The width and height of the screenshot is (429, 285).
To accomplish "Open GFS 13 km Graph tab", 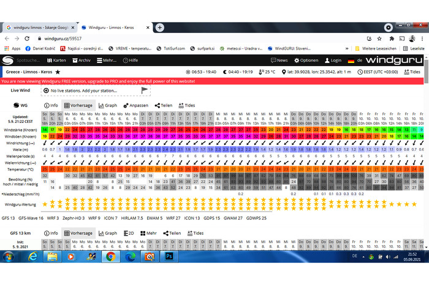I will point(107,233).
